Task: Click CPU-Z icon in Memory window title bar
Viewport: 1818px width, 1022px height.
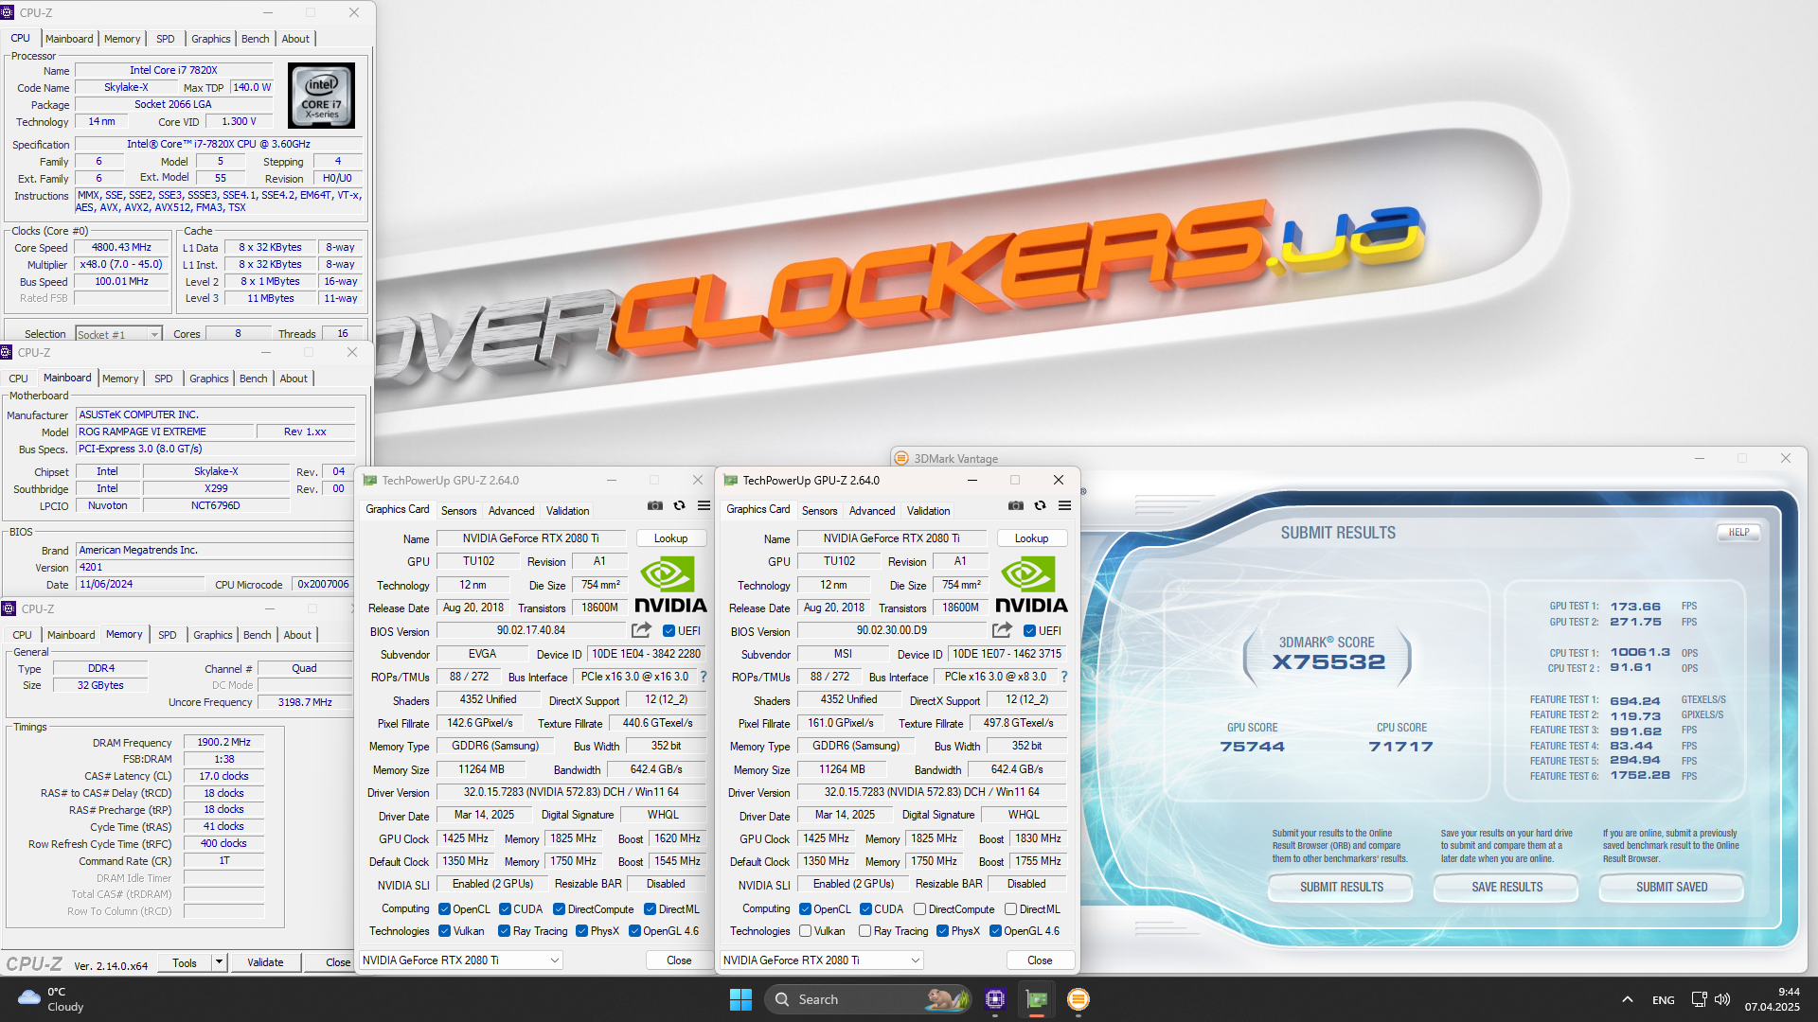Action: tap(9, 608)
